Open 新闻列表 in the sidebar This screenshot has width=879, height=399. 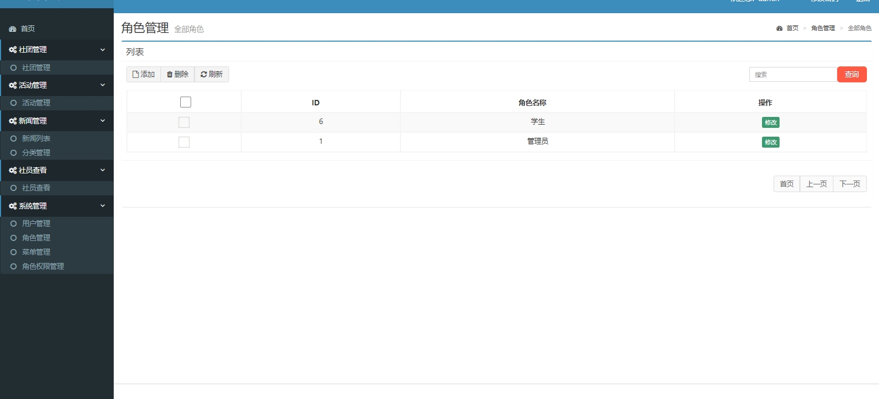pyautogui.click(x=57, y=138)
